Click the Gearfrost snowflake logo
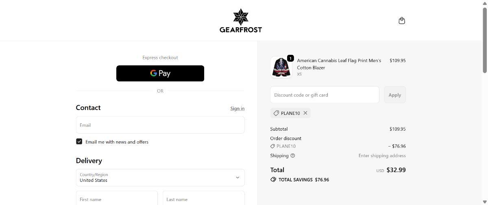 click(x=240, y=17)
